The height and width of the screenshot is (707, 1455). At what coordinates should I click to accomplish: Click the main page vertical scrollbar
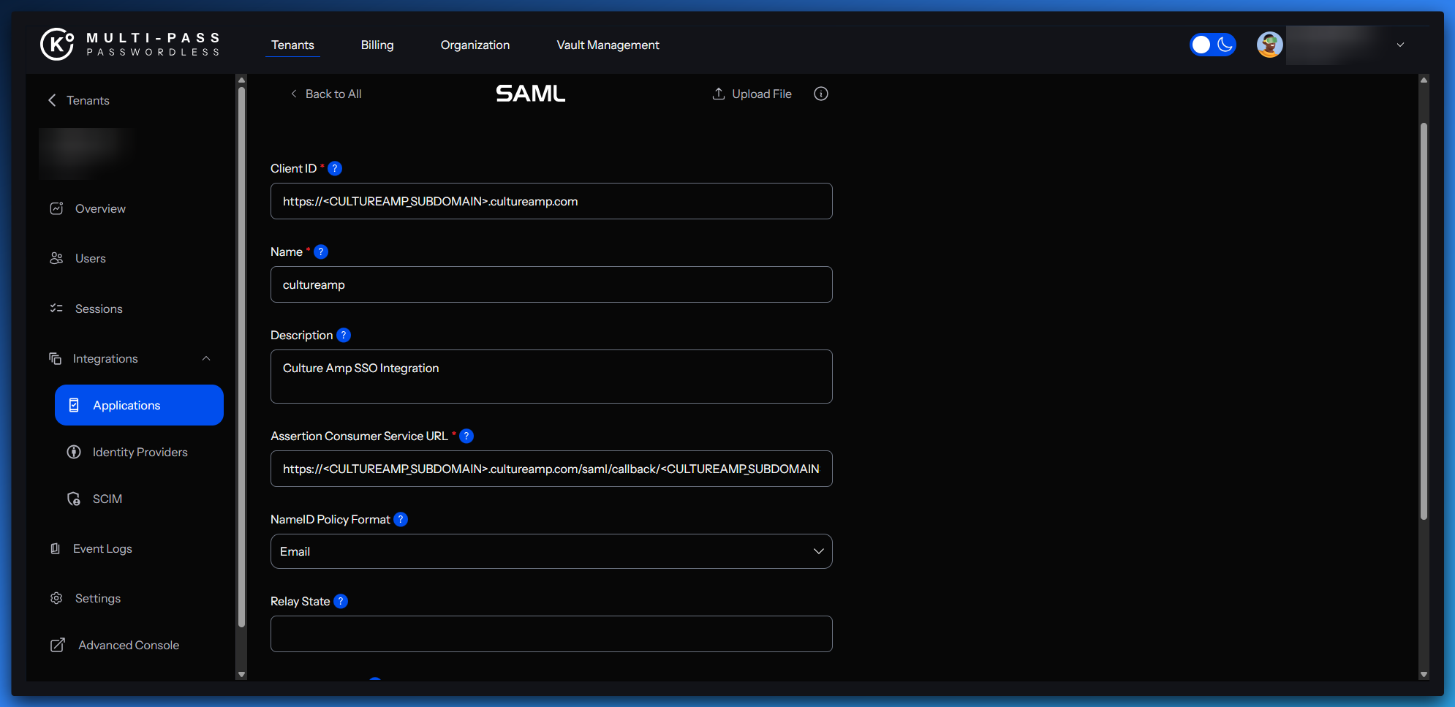pyautogui.click(x=1424, y=322)
